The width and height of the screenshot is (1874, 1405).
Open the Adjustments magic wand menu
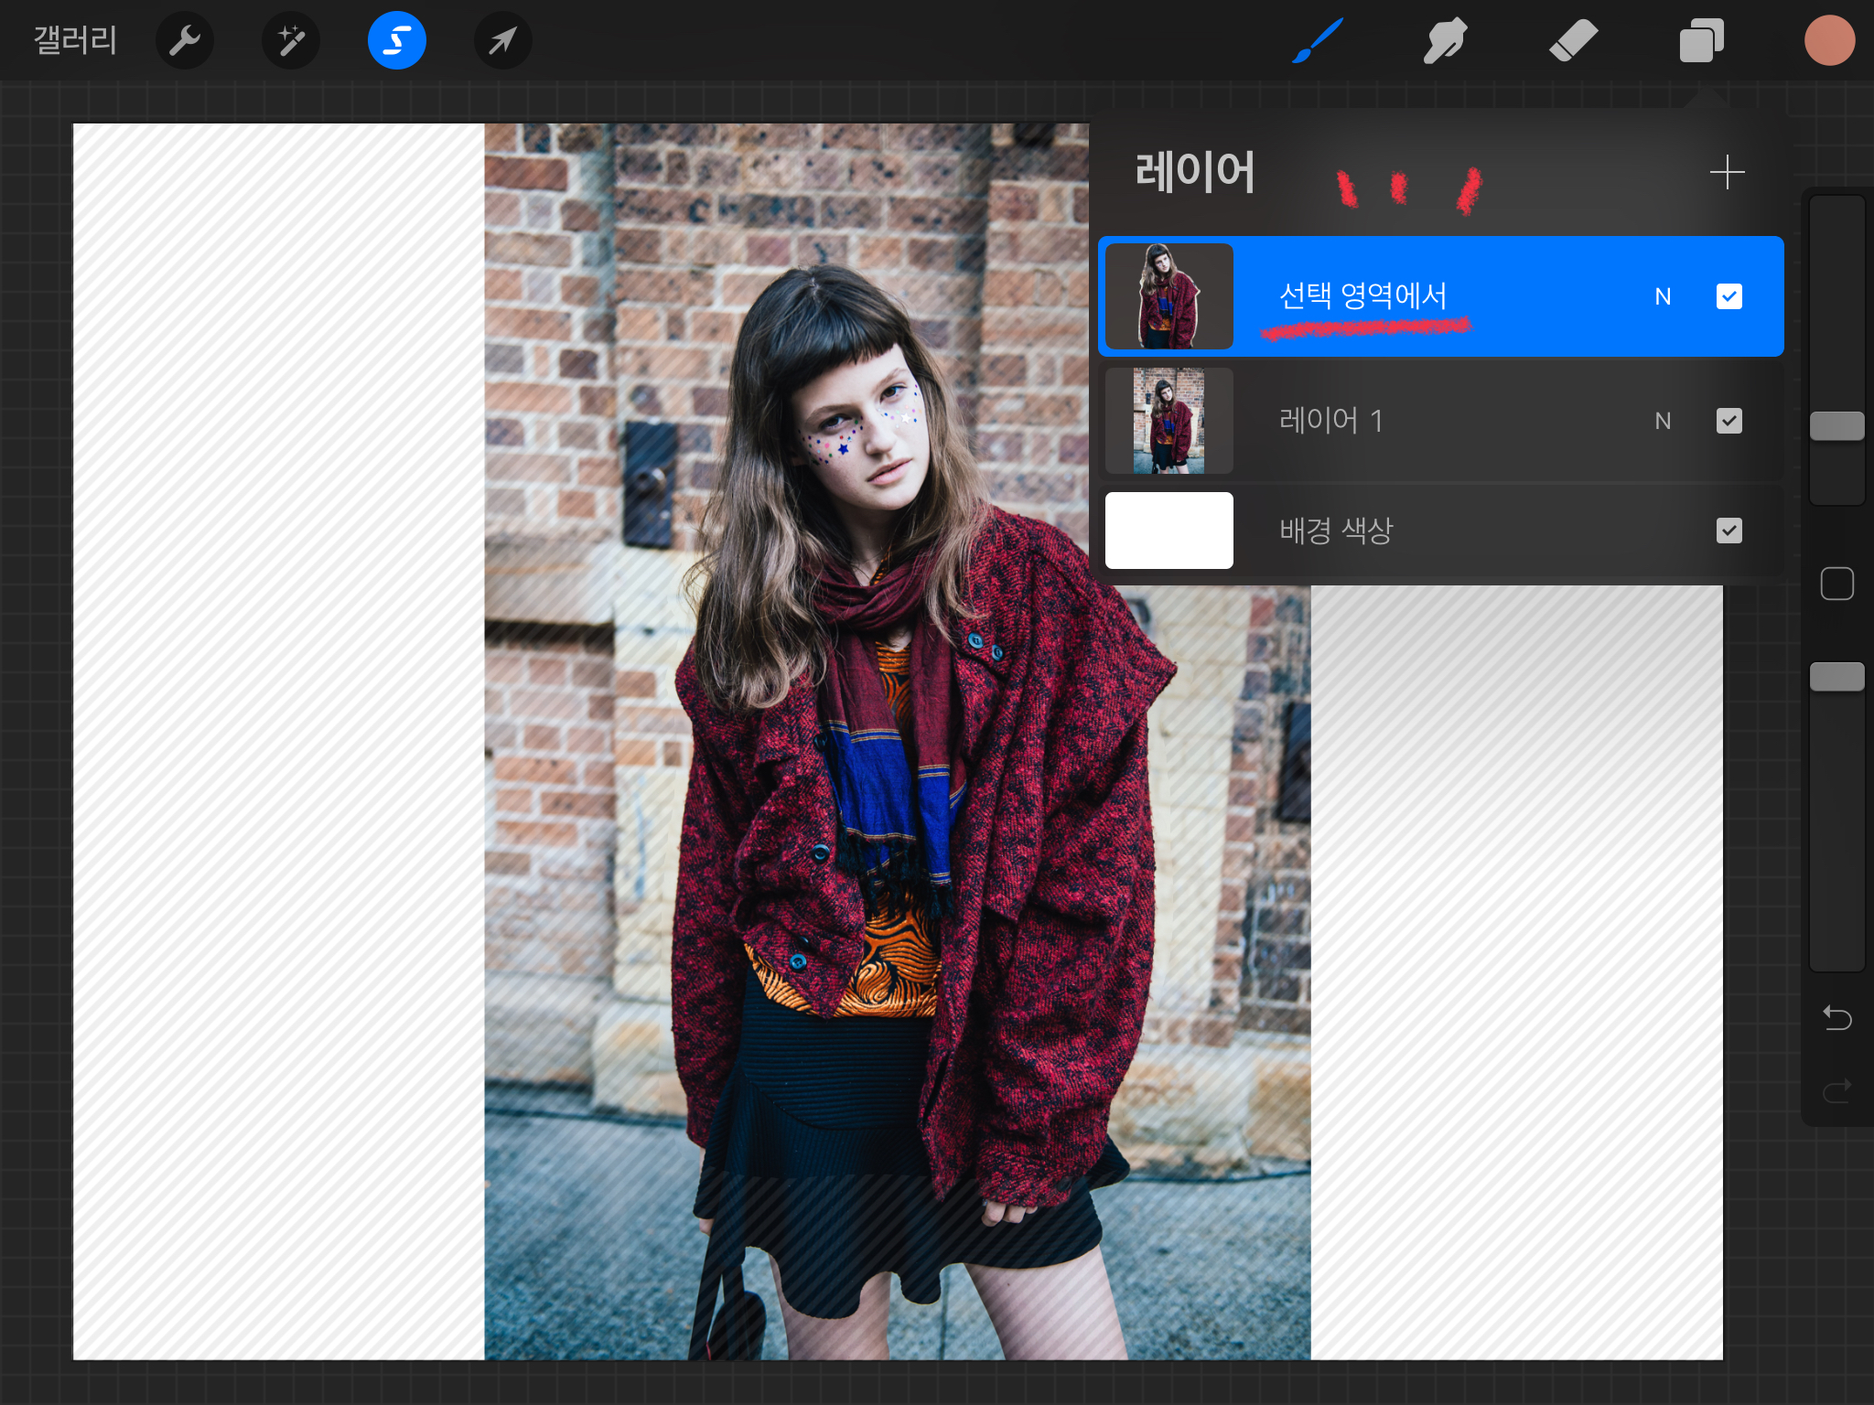tap(291, 41)
